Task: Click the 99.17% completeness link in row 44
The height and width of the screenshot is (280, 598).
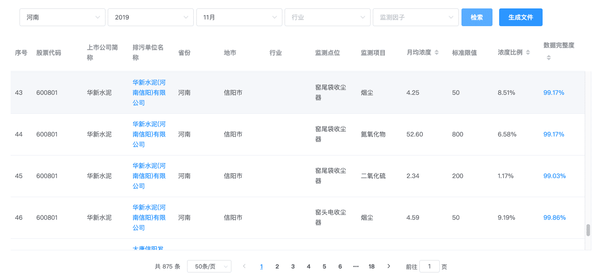Action: coord(553,134)
